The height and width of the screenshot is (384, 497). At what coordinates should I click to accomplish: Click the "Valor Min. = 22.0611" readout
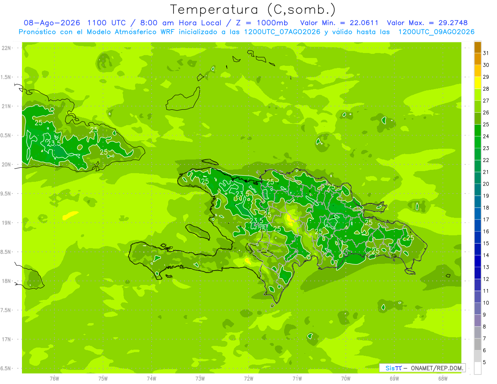pyautogui.click(x=339, y=23)
